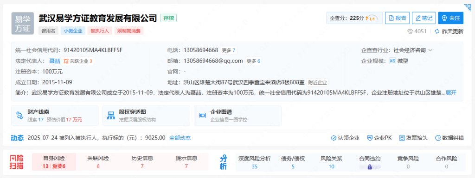Select the 自身风险 13 risk tab
This screenshot has height=178, width=475.
(x=54, y=162)
